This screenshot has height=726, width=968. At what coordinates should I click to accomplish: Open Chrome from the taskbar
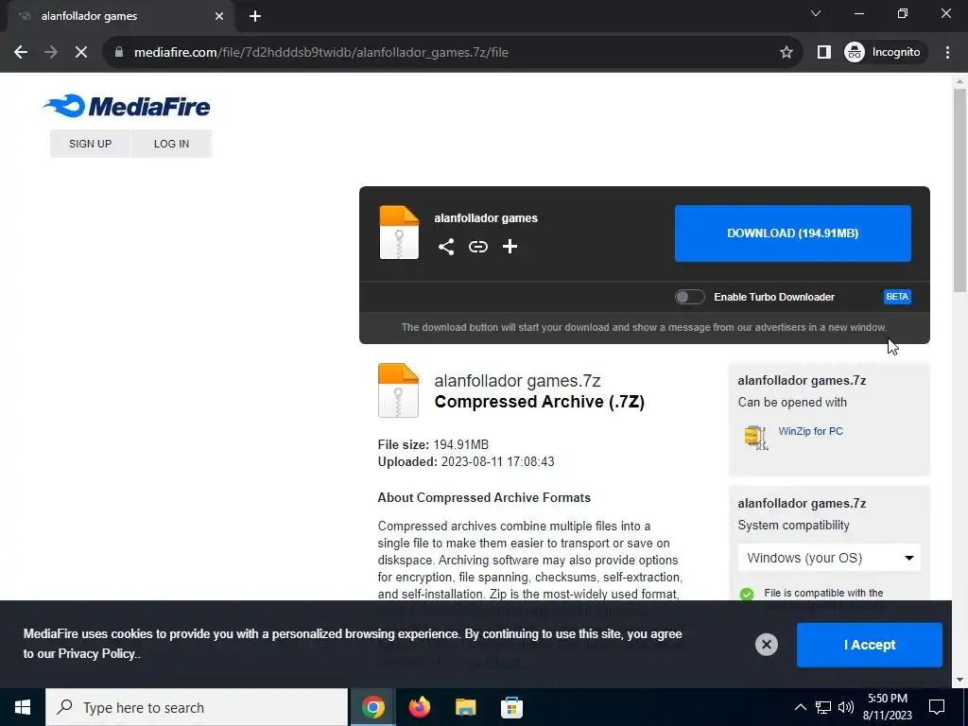[372, 707]
